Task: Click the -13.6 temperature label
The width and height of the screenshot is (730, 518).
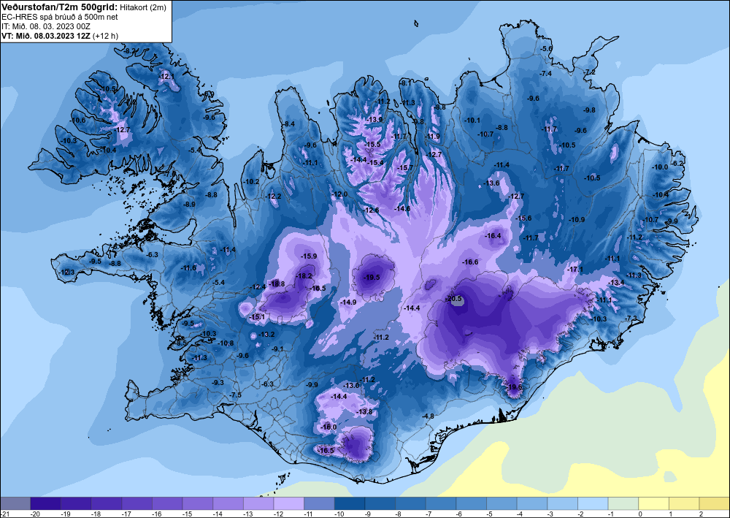Action: [491, 183]
